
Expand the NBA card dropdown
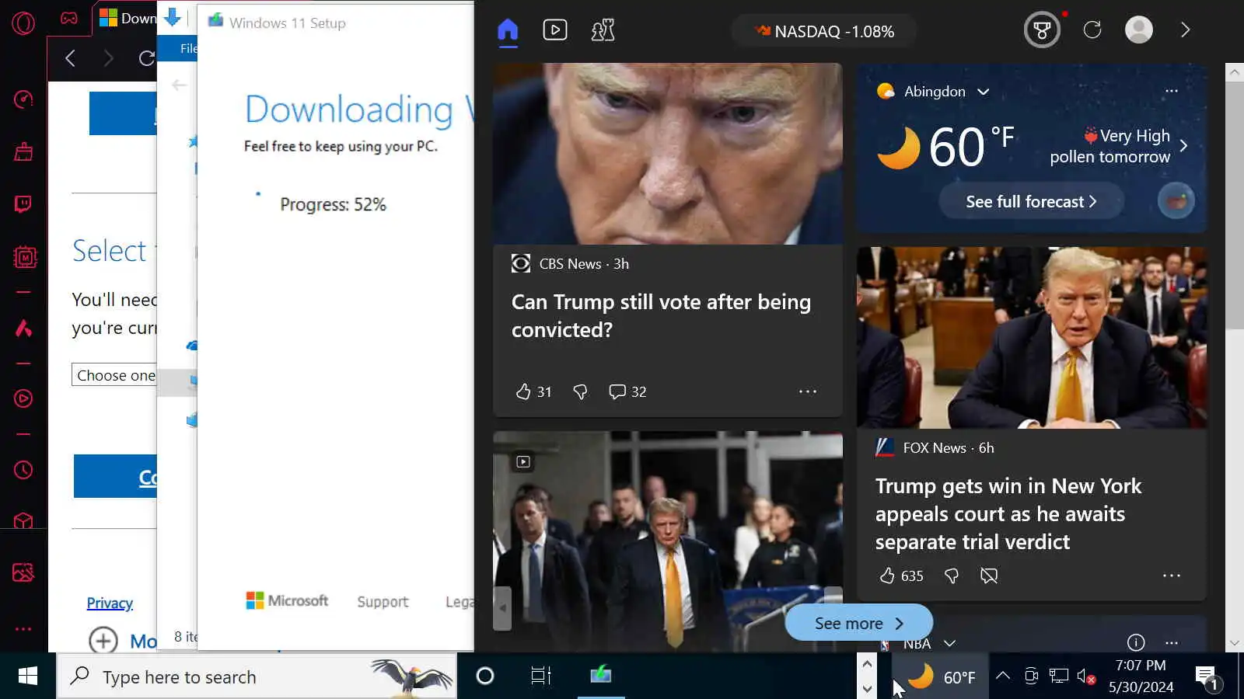click(x=949, y=644)
